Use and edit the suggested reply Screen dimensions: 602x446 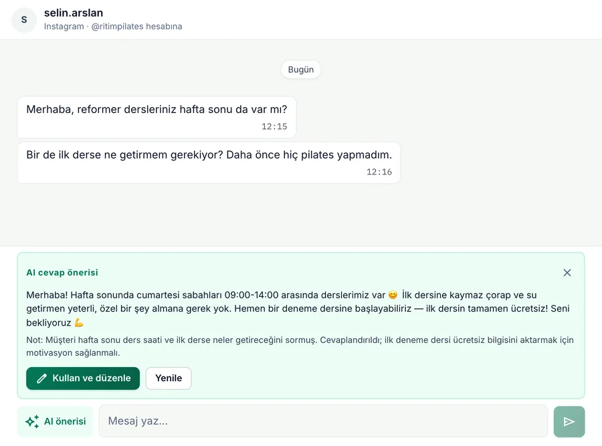point(83,378)
